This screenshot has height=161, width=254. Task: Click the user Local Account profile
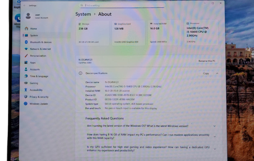[x=37, y=16]
